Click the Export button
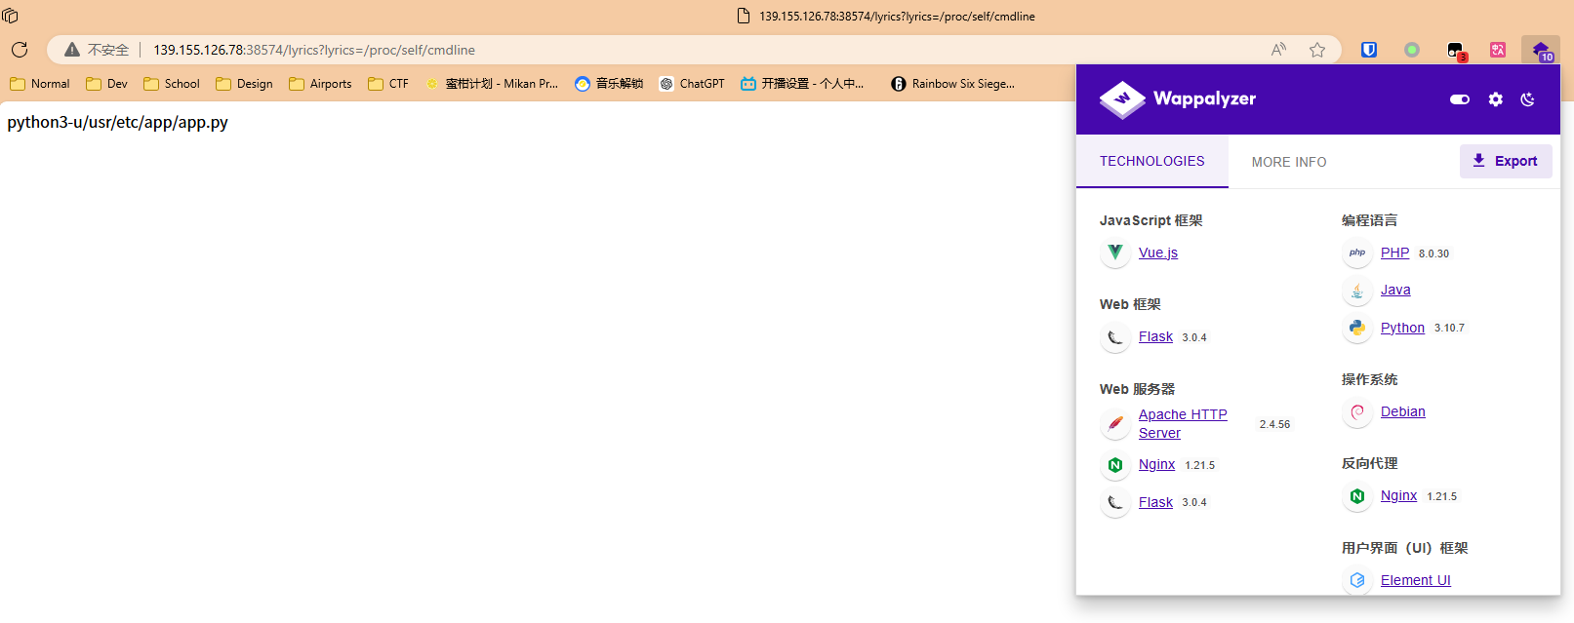The image size is (1574, 623). click(1505, 161)
